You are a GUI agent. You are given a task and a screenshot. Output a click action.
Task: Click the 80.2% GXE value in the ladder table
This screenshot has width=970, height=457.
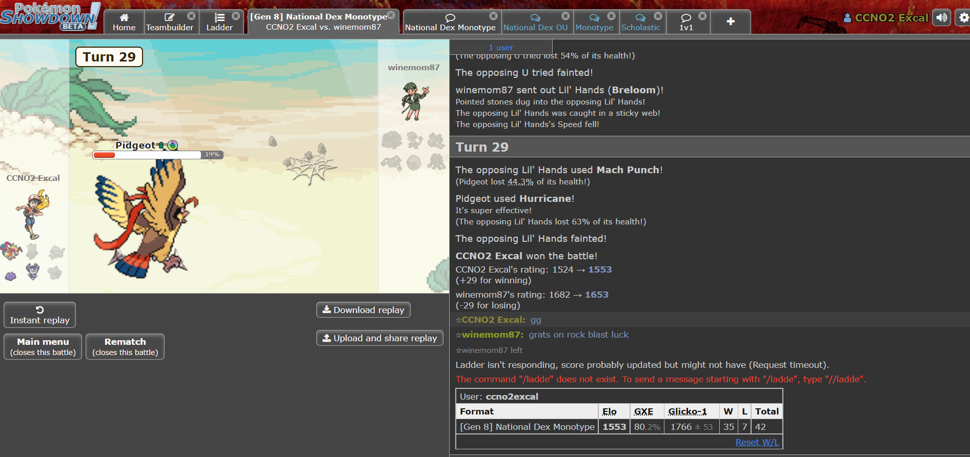click(x=647, y=427)
